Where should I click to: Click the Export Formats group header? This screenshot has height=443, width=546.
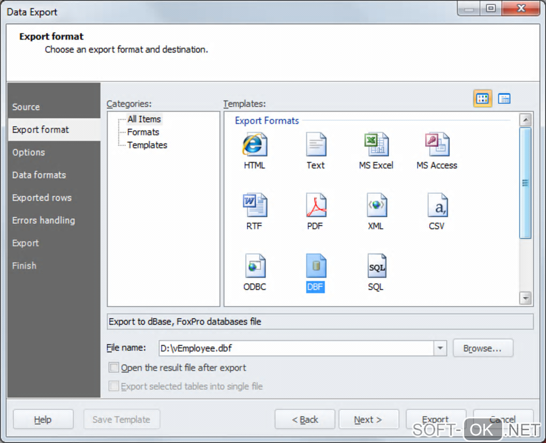[267, 121]
